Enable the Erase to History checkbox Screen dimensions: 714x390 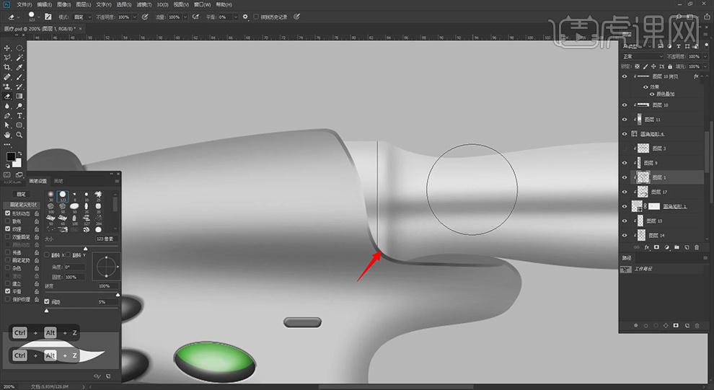point(255,17)
